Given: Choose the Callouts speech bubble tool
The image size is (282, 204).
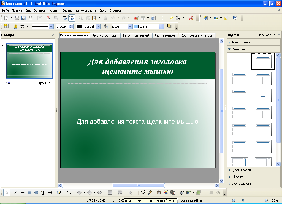Looking at the screenshot, I should pyautogui.click(x=120, y=192).
